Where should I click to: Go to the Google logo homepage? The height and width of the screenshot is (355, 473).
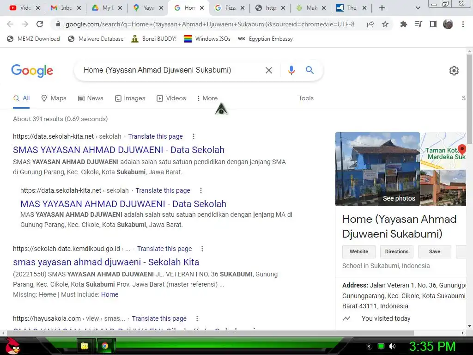pyautogui.click(x=32, y=71)
